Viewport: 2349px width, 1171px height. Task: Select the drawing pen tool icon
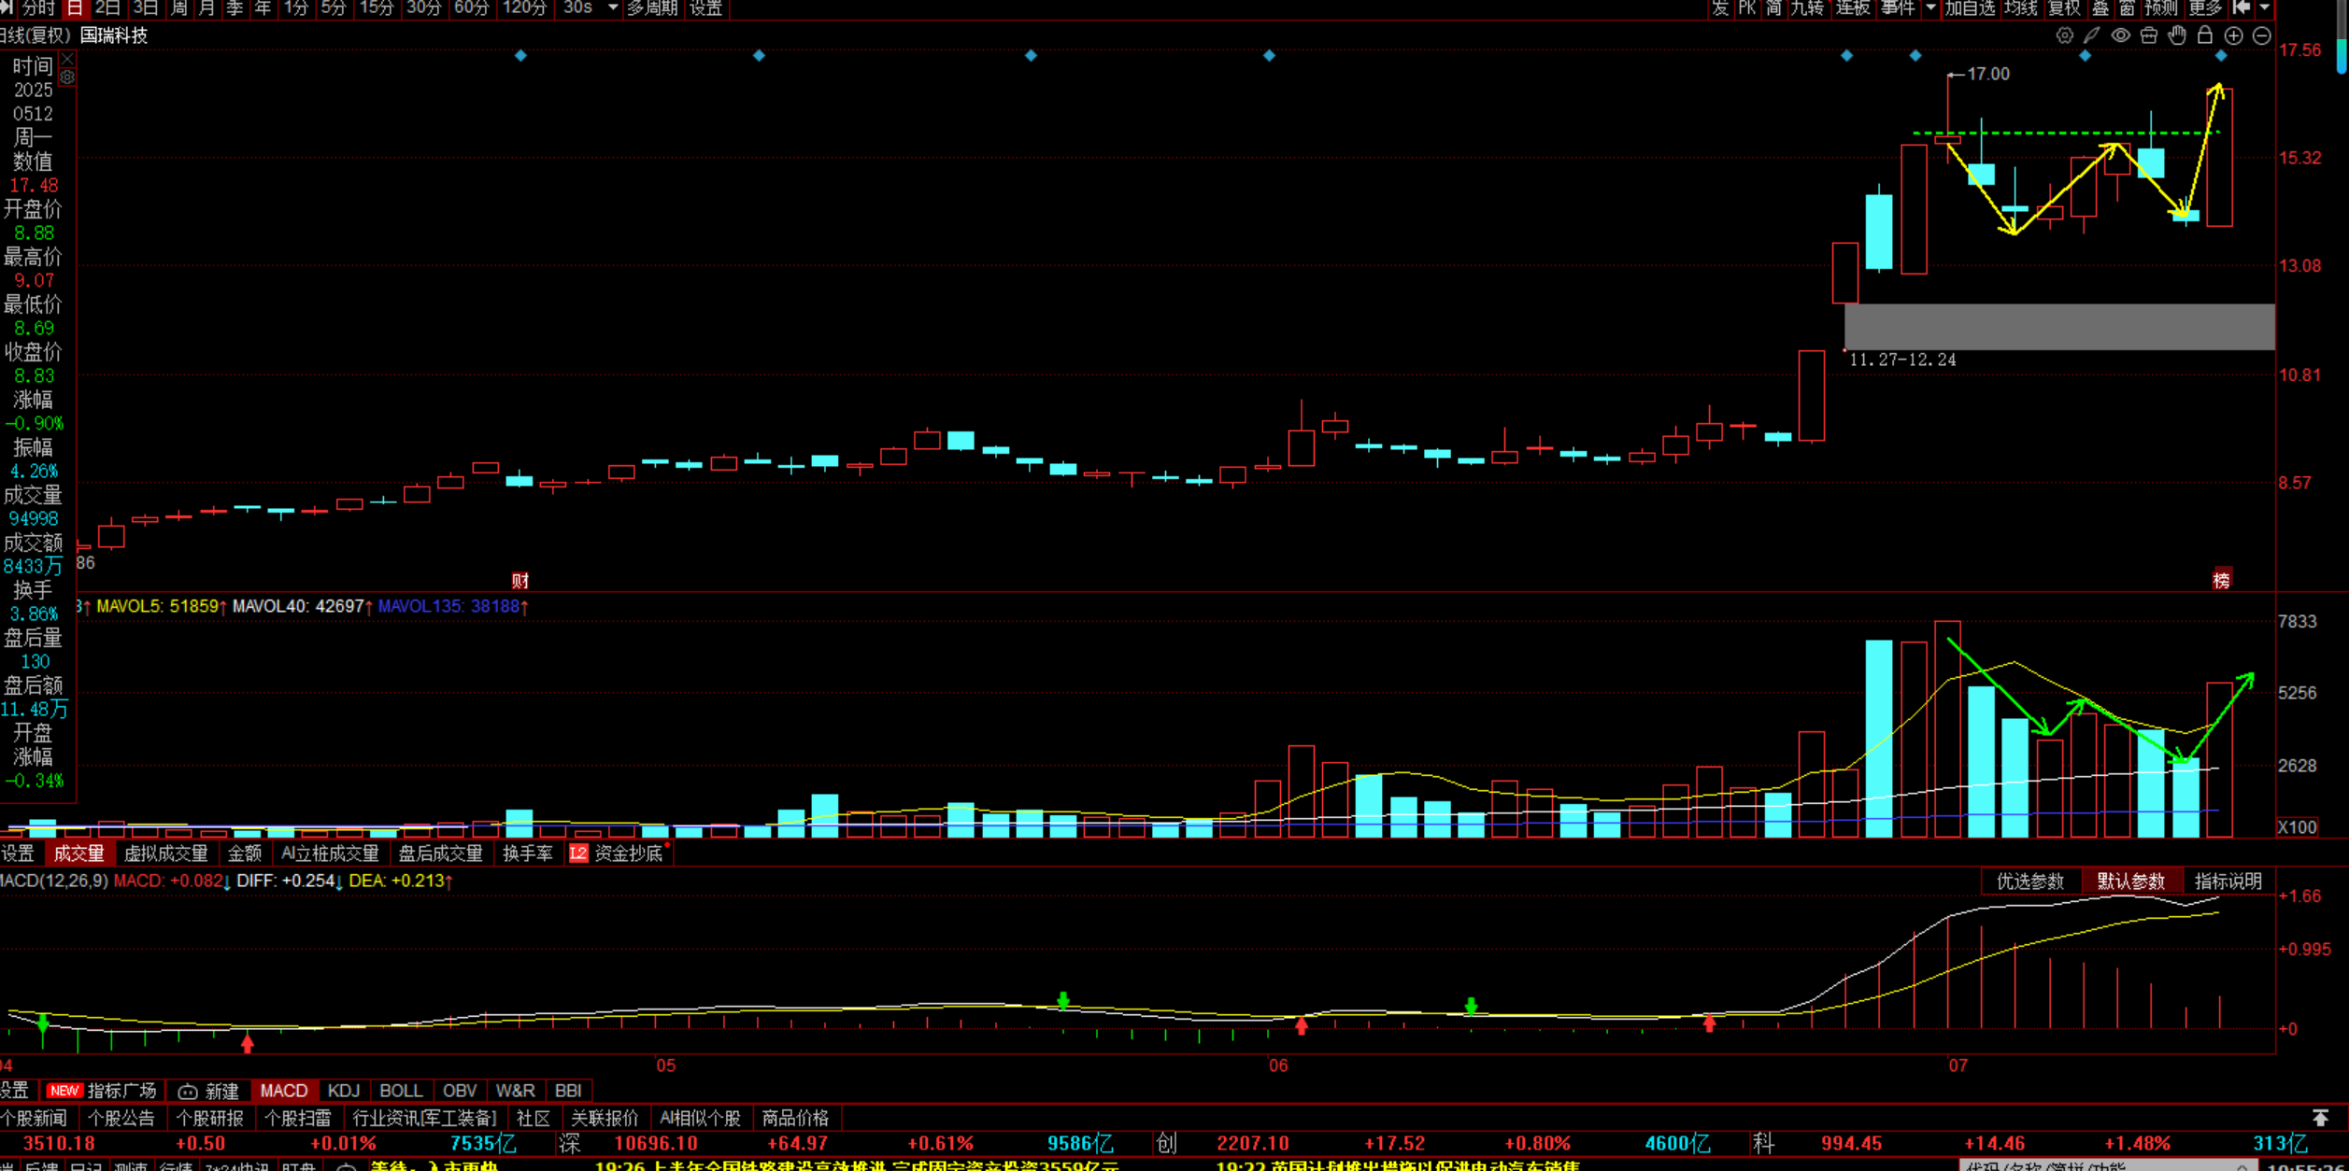pos(2092,35)
